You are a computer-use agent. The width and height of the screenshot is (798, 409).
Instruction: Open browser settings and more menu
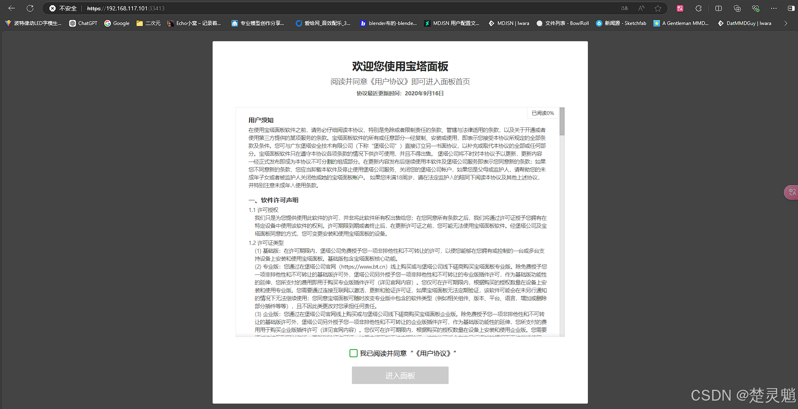774,8
